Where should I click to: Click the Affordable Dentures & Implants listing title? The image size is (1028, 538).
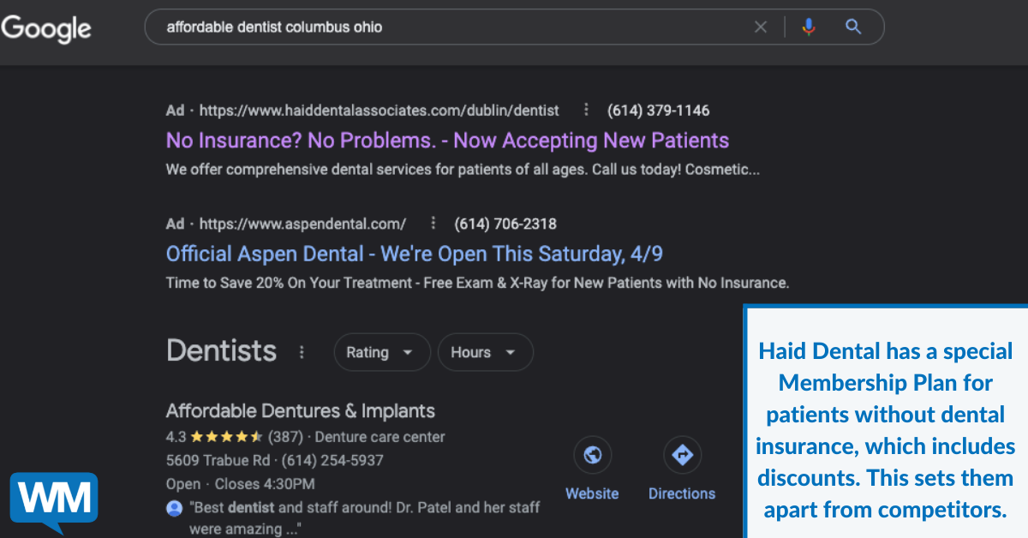[x=301, y=410]
